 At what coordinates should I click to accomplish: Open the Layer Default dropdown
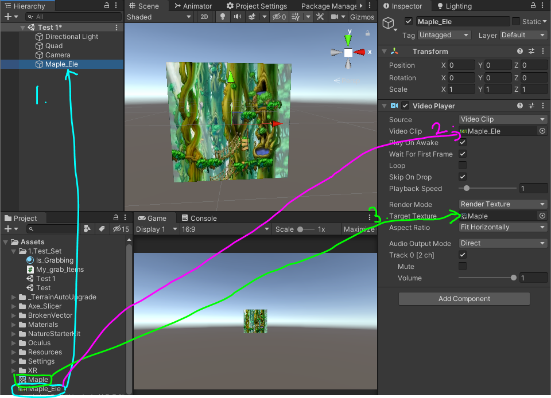pyautogui.click(x=523, y=35)
